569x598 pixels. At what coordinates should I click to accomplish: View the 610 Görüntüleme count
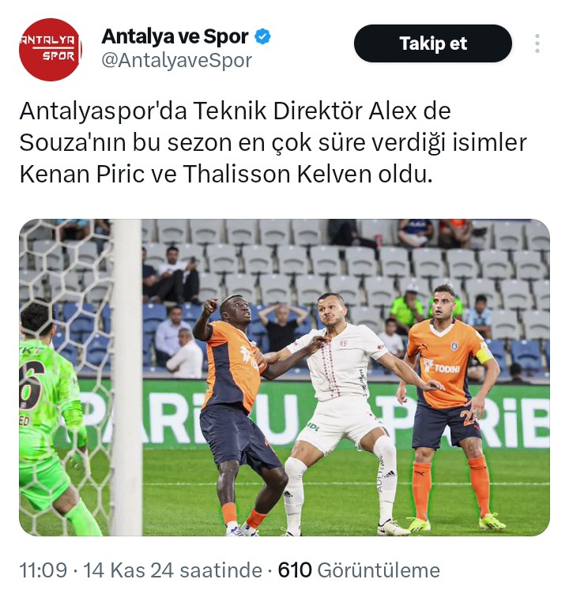click(359, 570)
